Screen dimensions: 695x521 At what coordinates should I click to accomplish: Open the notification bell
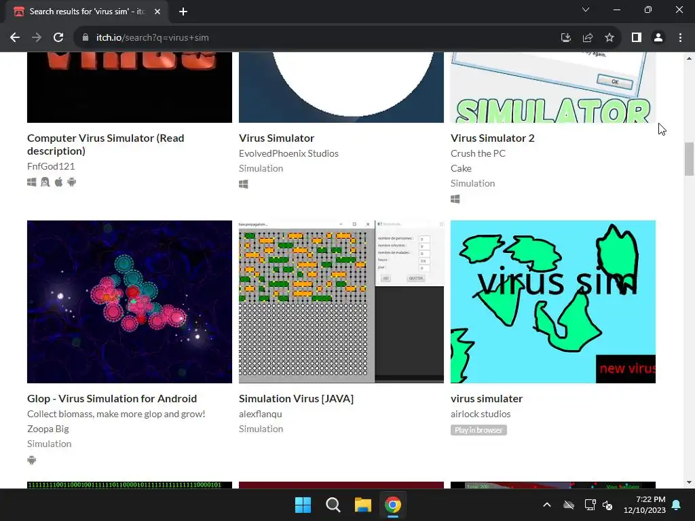click(x=677, y=505)
